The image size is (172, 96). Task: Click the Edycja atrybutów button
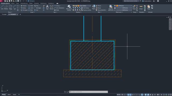click(101, 10)
